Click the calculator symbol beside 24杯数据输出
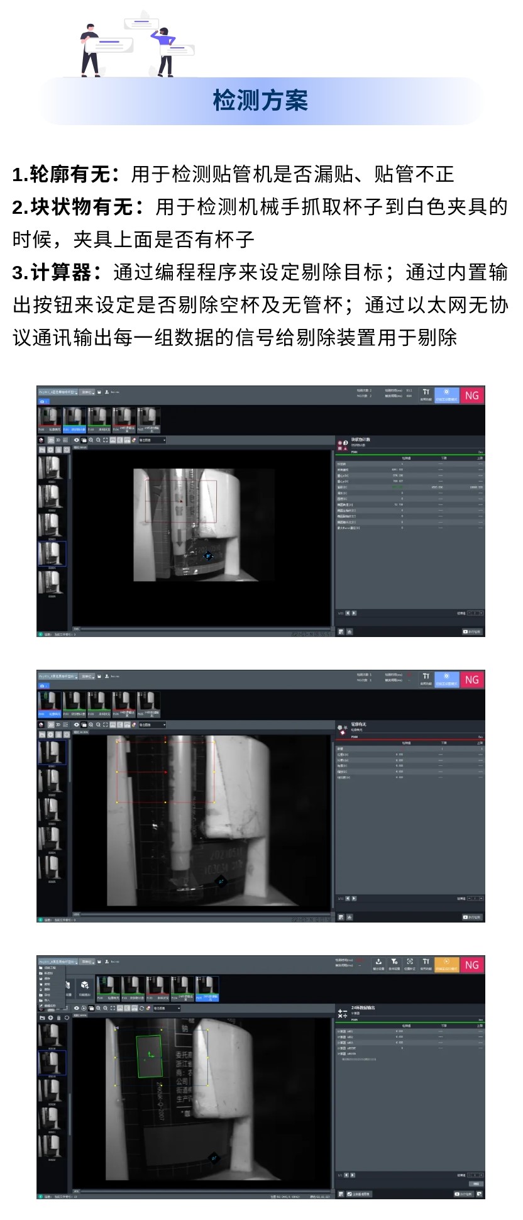Screen dimensions: 523x1220 click(x=343, y=1013)
